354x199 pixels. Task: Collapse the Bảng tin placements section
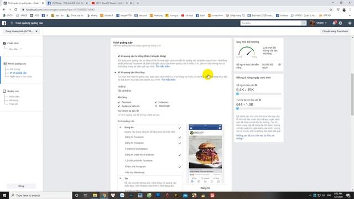pos(121,128)
